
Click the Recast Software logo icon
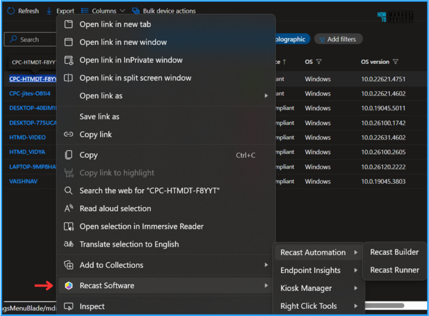[x=69, y=286]
